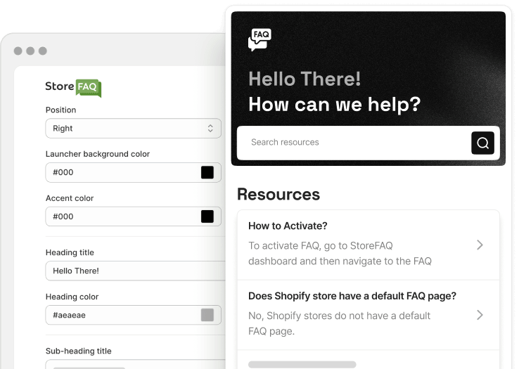
Task: Click the StoreFAQ logo
Action: (x=73, y=87)
